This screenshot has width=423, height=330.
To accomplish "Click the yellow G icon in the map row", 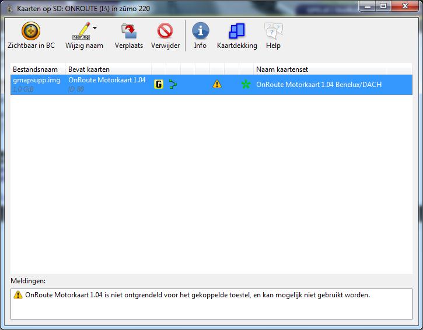I will pos(159,84).
